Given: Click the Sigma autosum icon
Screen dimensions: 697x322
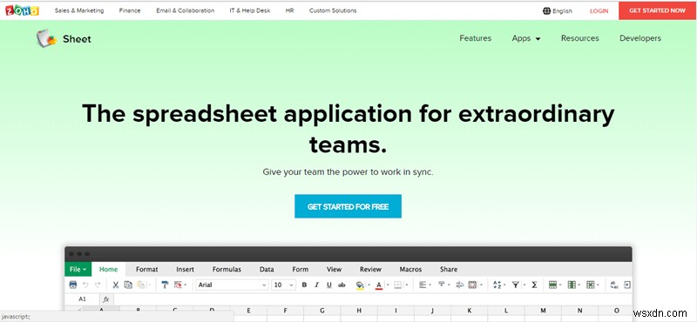Looking at the screenshot, I should (x=534, y=285).
